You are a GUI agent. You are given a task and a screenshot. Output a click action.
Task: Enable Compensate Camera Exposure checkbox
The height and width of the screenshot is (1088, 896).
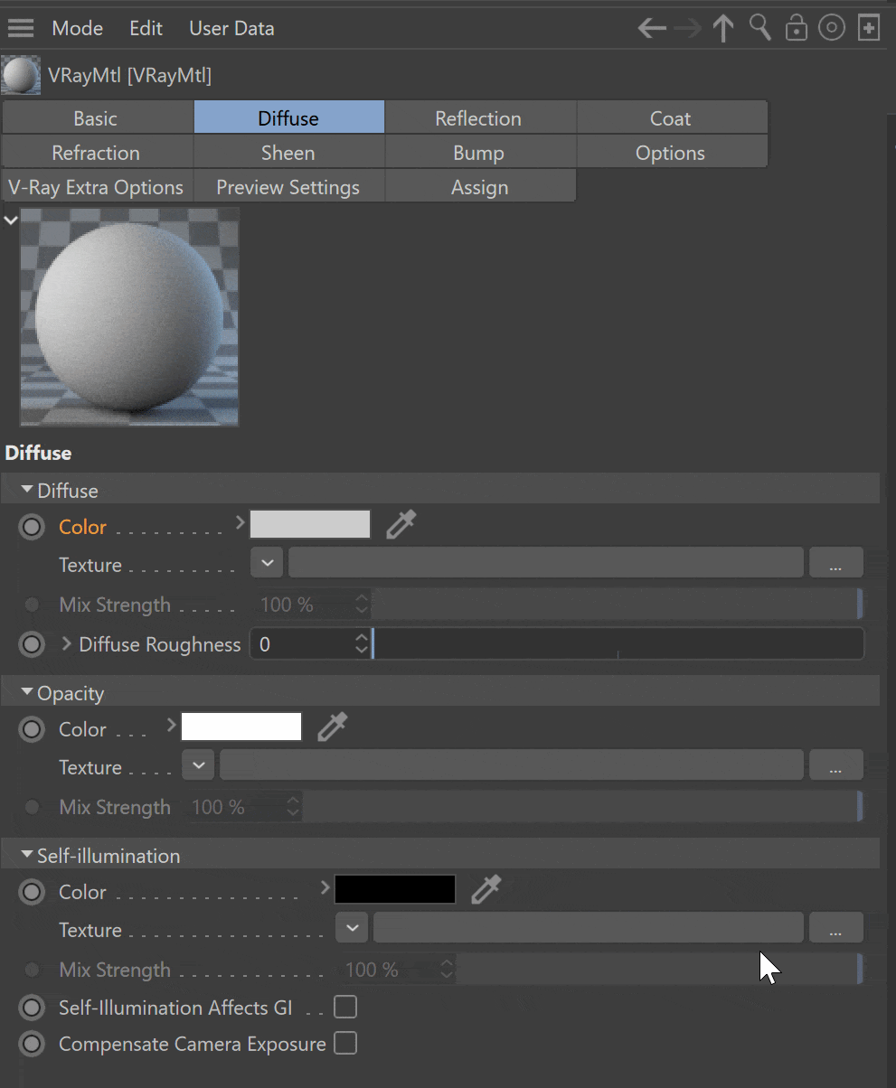pyautogui.click(x=345, y=1043)
